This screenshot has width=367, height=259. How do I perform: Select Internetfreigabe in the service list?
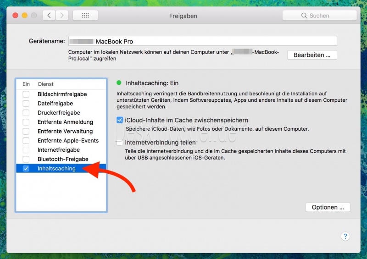click(x=59, y=150)
